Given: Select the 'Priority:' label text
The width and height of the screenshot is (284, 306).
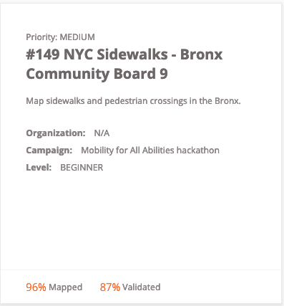Looking at the screenshot, I should coord(41,37).
